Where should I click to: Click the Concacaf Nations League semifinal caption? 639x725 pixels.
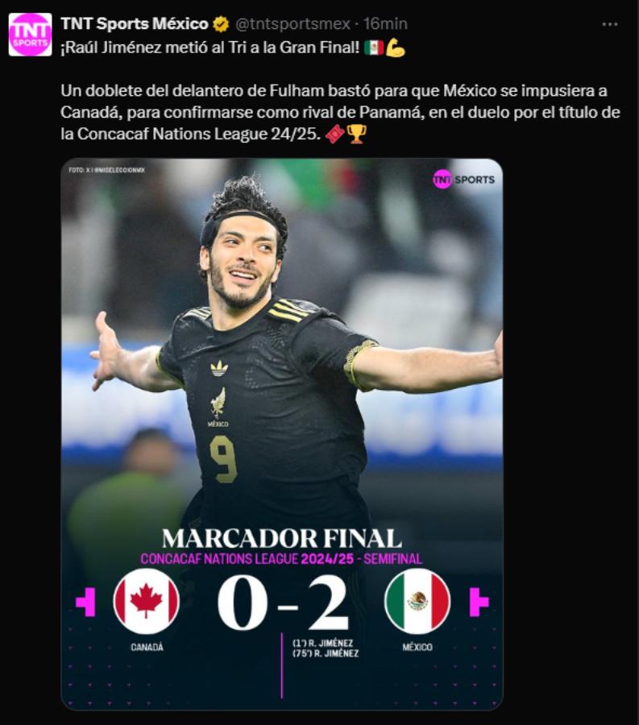pos(281,559)
